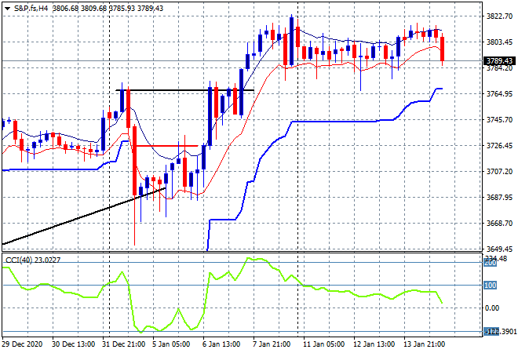Image resolution: width=518 pixels, height=353 pixels.
Task: Click the 6 Jan 13:00 time label
Action: (x=221, y=344)
